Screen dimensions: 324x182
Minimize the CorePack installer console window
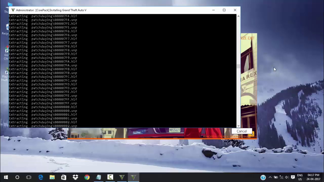[213, 10]
